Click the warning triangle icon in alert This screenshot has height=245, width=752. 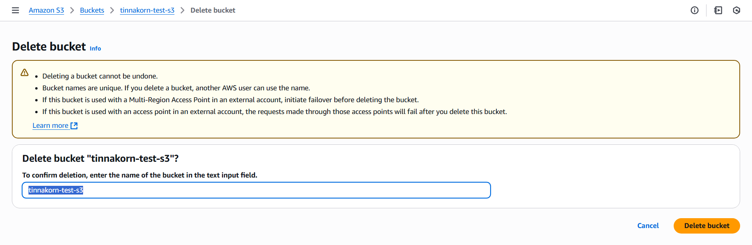coord(25,73)
